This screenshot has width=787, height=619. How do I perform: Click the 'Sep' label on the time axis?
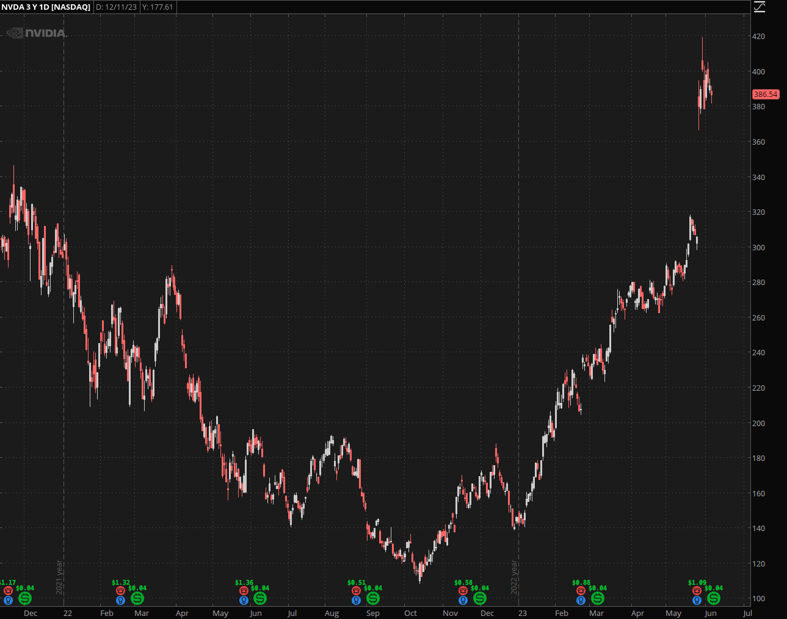(372, 614)
